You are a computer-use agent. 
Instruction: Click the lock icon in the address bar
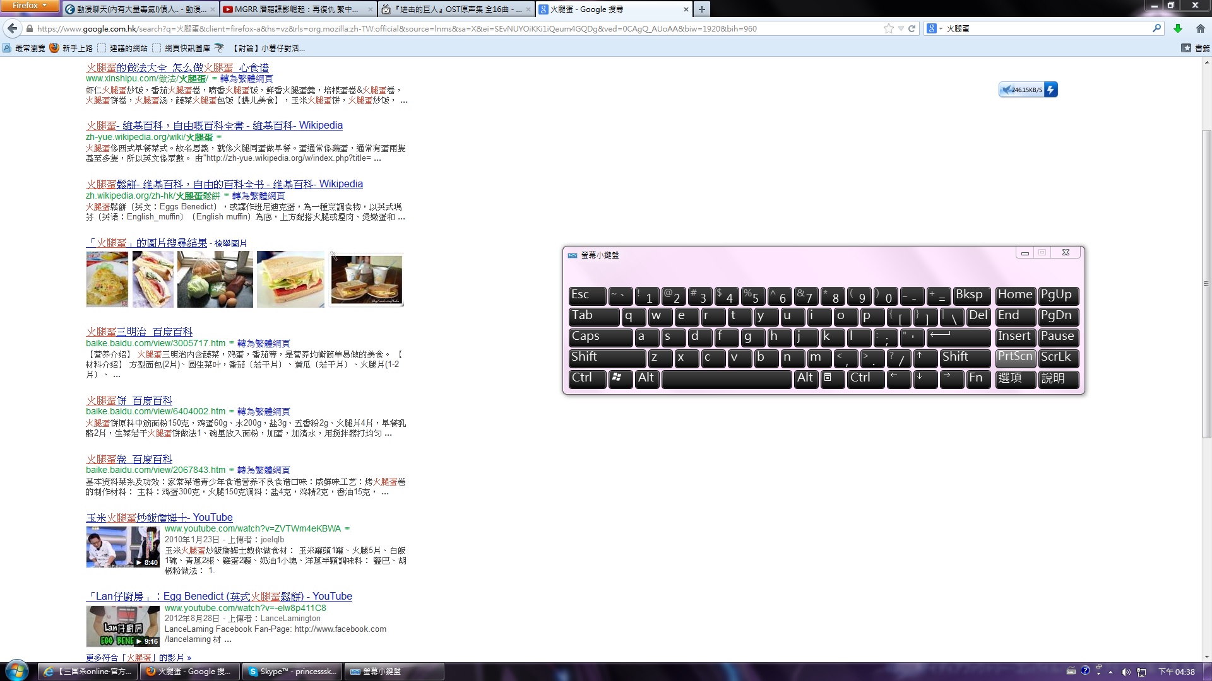click(x=29, y=28)
